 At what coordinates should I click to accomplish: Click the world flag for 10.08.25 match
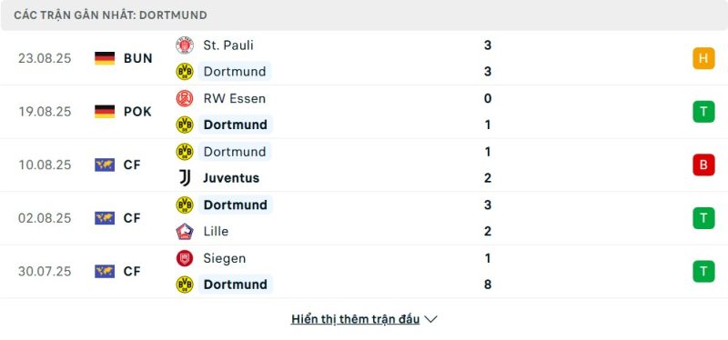click(x=105, y=165)
